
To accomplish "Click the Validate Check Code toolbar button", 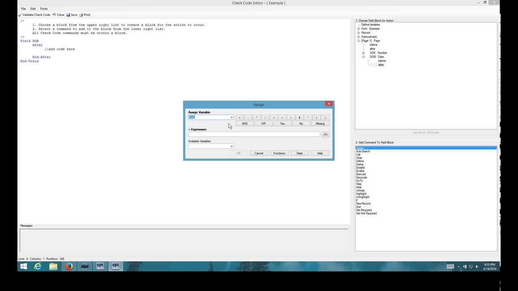I will [34, 15].
